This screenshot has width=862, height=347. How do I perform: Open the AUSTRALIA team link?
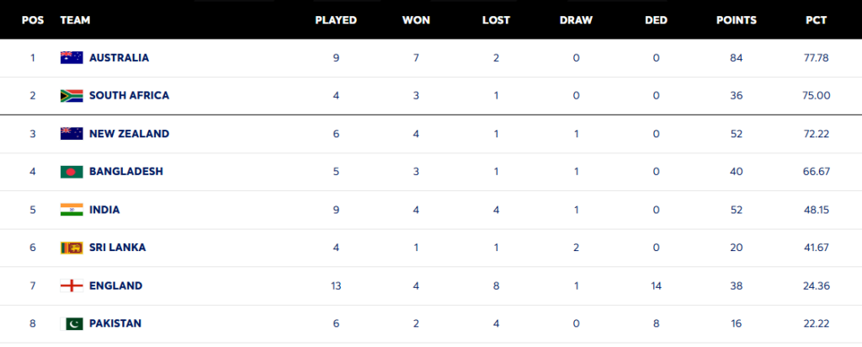119,58
